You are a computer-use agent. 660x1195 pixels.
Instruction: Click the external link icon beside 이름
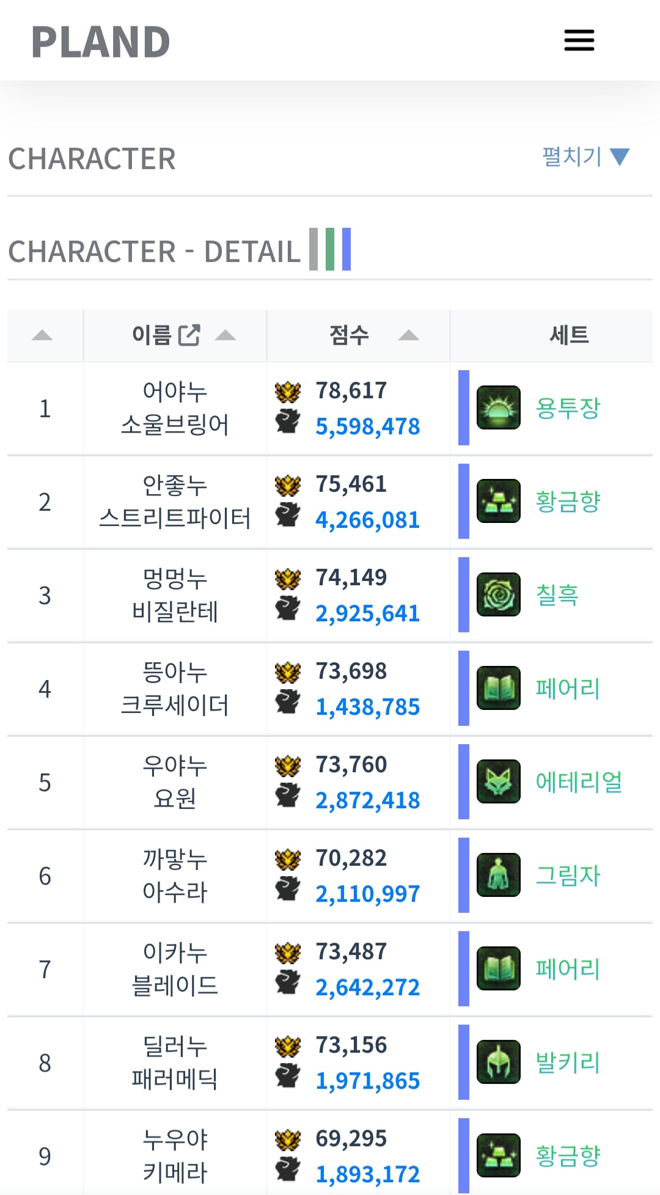click(x=189, y=335)
